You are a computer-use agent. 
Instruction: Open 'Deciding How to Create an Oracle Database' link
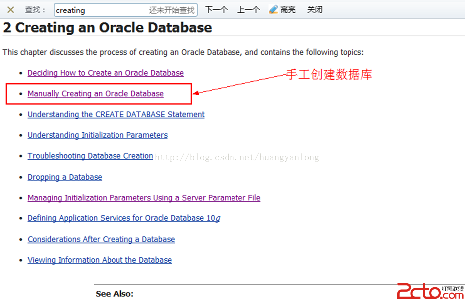click(106, 73)
